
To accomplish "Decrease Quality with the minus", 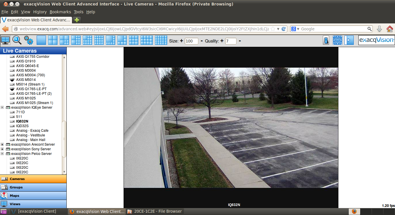I will tap(240, 41).
